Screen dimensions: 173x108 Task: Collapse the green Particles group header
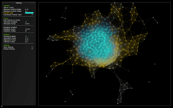click(x=7, y=6)
